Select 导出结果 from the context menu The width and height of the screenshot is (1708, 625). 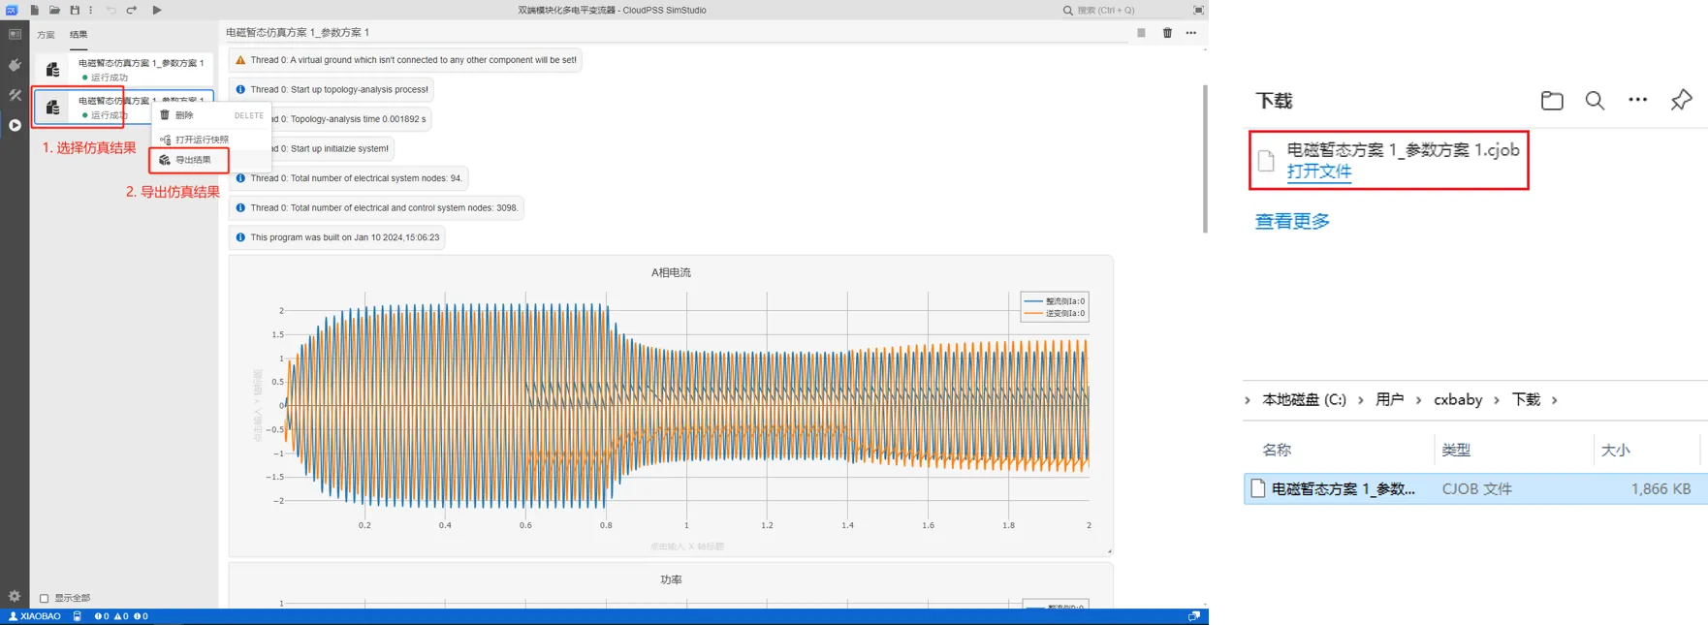[x=192, y=160]
